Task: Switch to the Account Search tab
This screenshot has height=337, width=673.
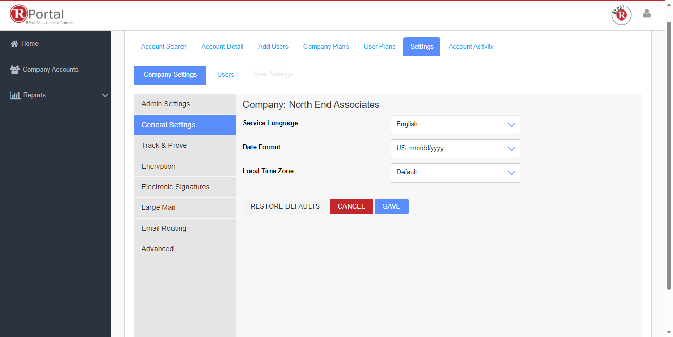Action: point(164,47)
